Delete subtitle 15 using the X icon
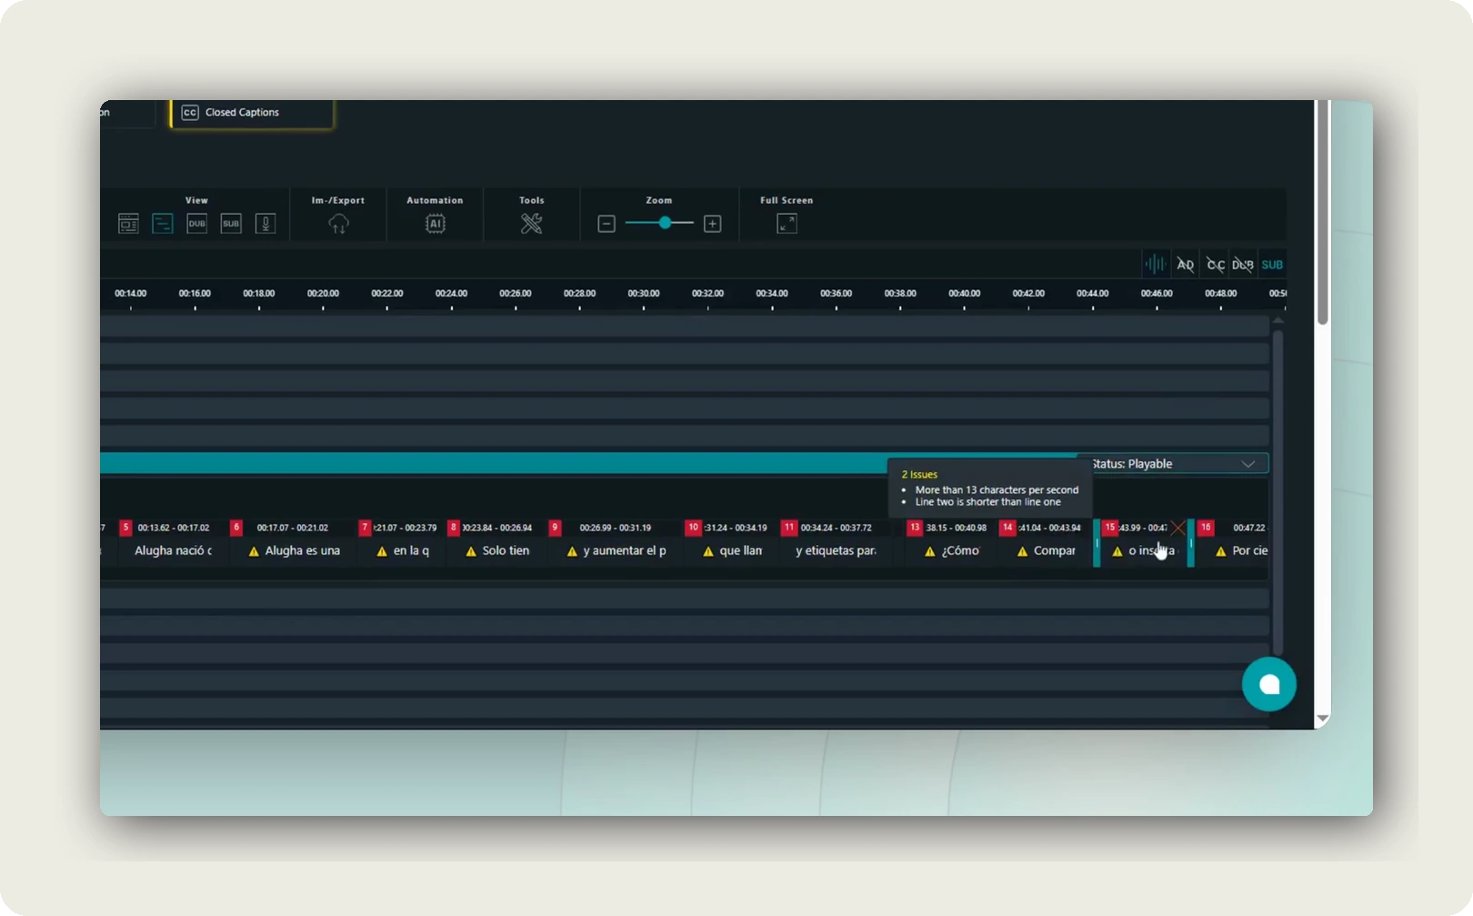1473x916 pixels. click(1178, 528)
